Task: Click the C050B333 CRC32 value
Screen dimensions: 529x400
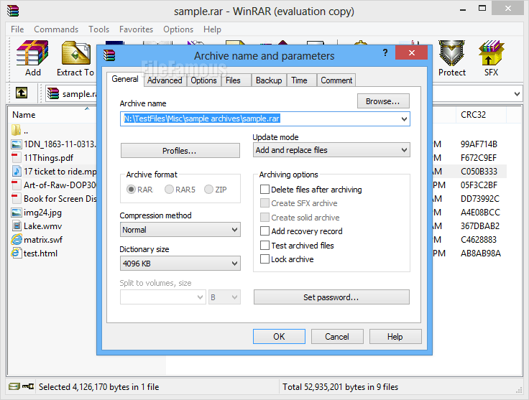Action: (x=479, y=172)
